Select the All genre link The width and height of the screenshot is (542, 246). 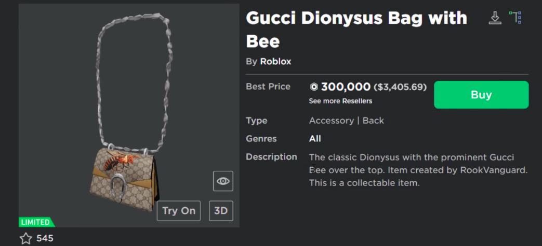pyautogui.click(x=315, y=139)
